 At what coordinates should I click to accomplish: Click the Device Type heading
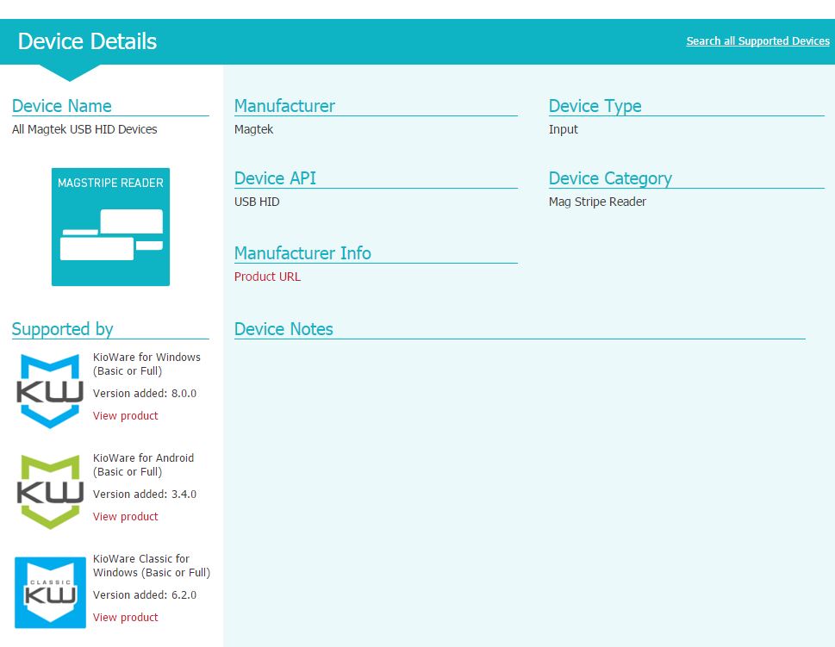[595, 106]
